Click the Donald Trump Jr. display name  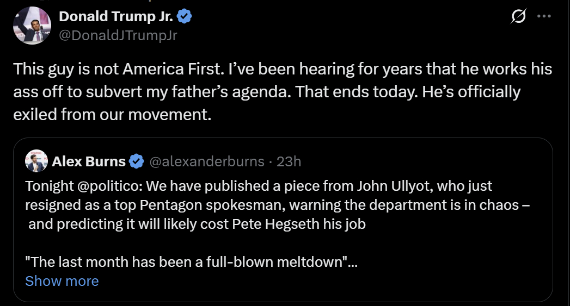[115, 17]
